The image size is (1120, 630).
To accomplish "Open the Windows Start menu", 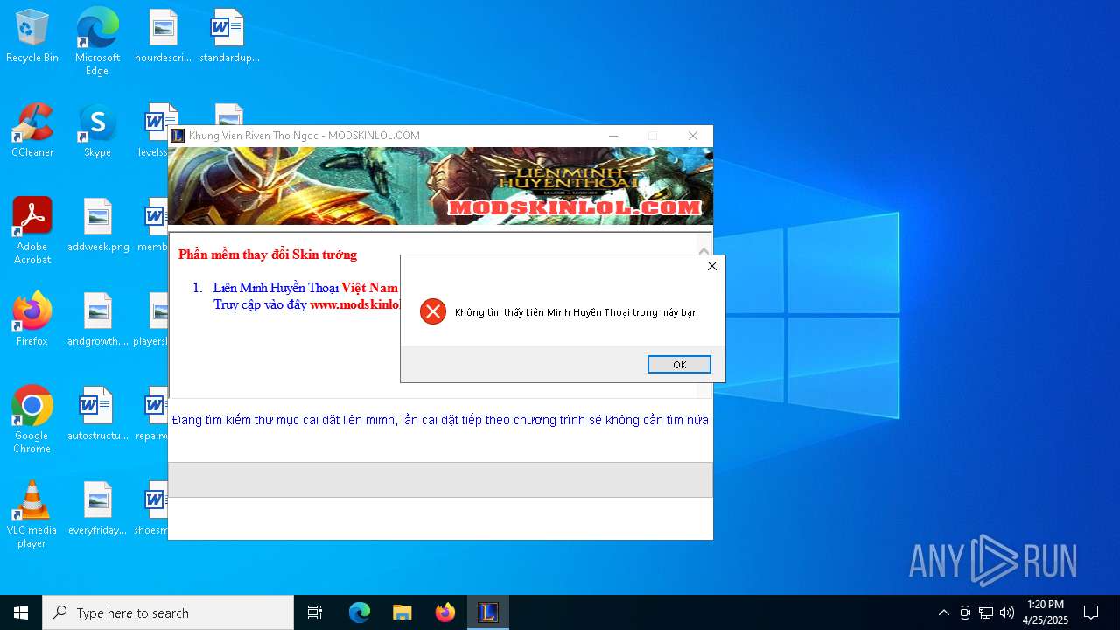I will tap(21, 612).
